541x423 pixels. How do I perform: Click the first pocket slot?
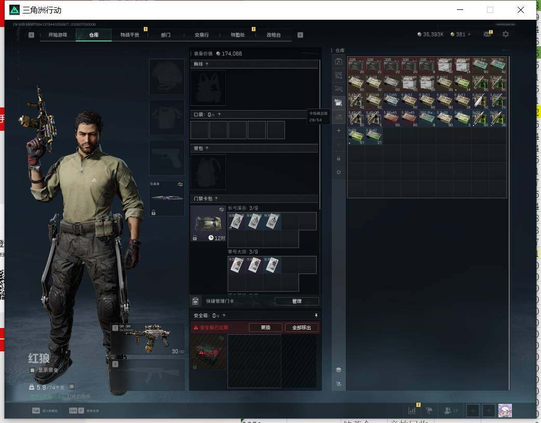point(199,130)
